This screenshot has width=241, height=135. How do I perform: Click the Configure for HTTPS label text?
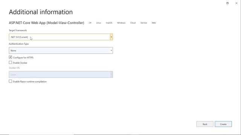click(x=23, y=57)
